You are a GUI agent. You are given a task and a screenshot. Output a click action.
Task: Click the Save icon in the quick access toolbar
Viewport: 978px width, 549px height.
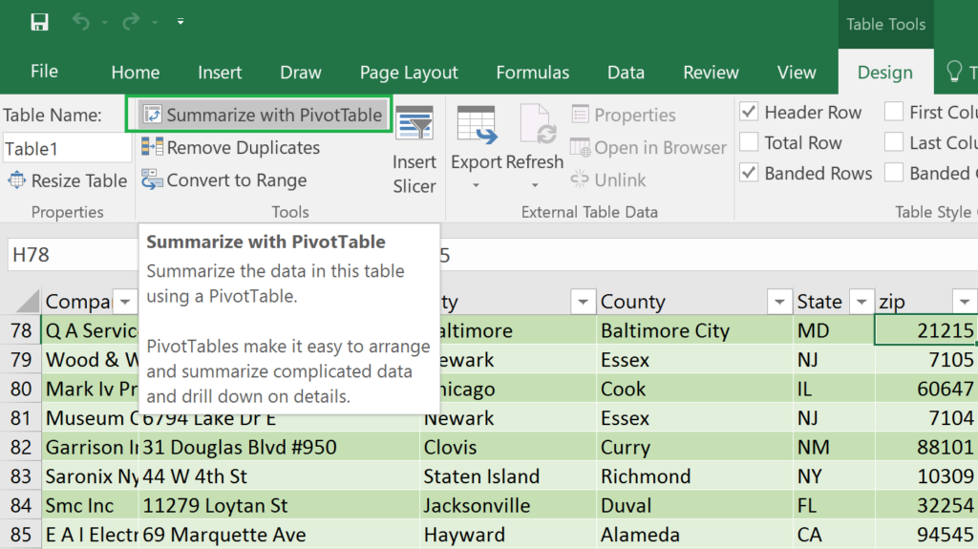[39, 23]
